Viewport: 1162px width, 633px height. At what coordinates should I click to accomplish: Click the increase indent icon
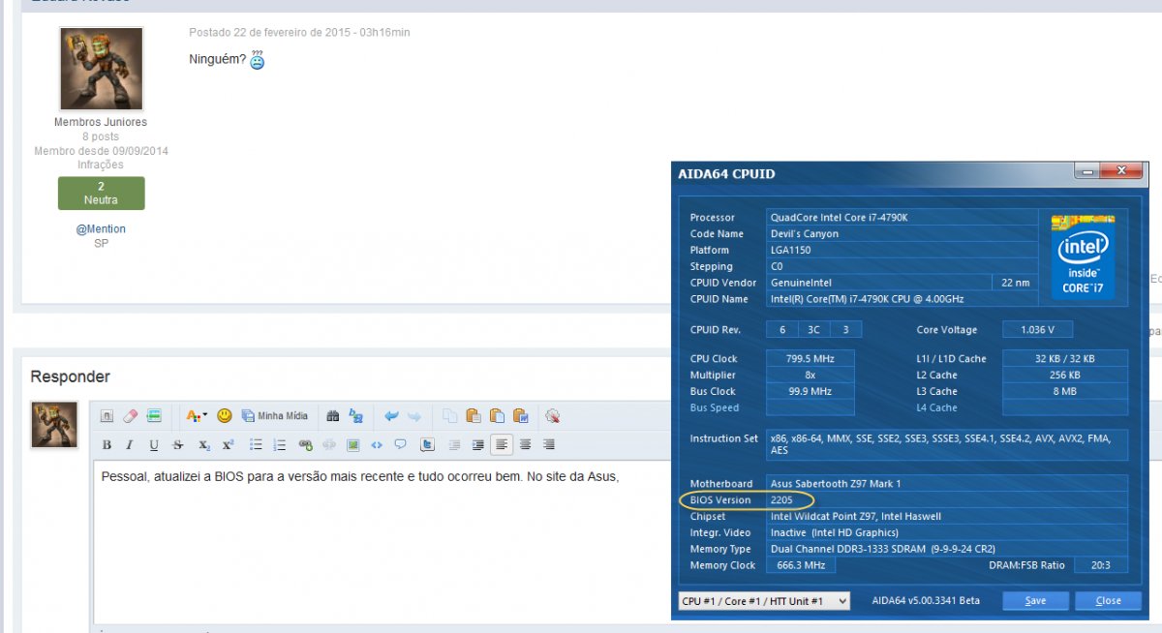coord(477,445)
